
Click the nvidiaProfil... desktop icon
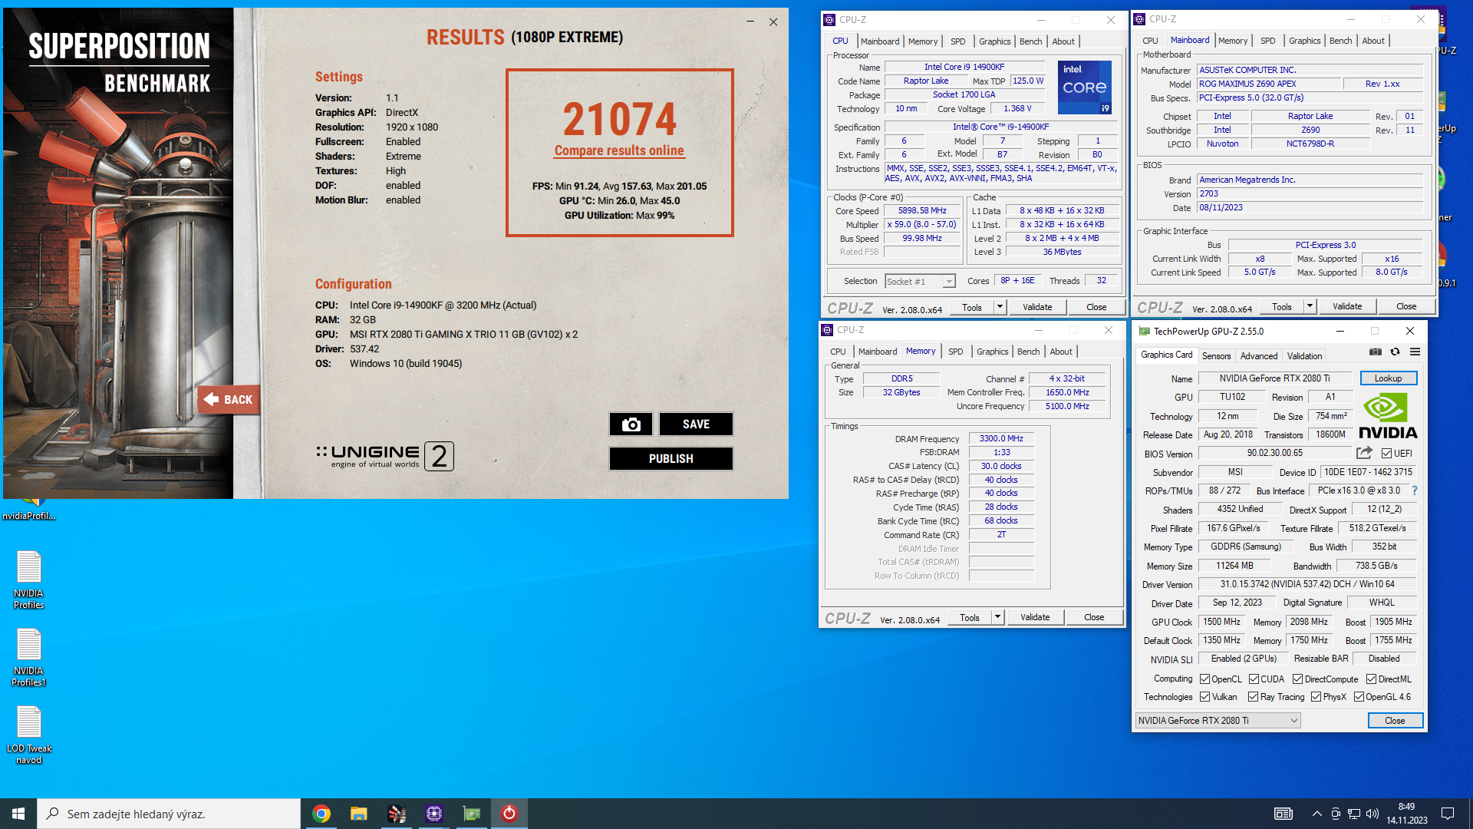28,510
